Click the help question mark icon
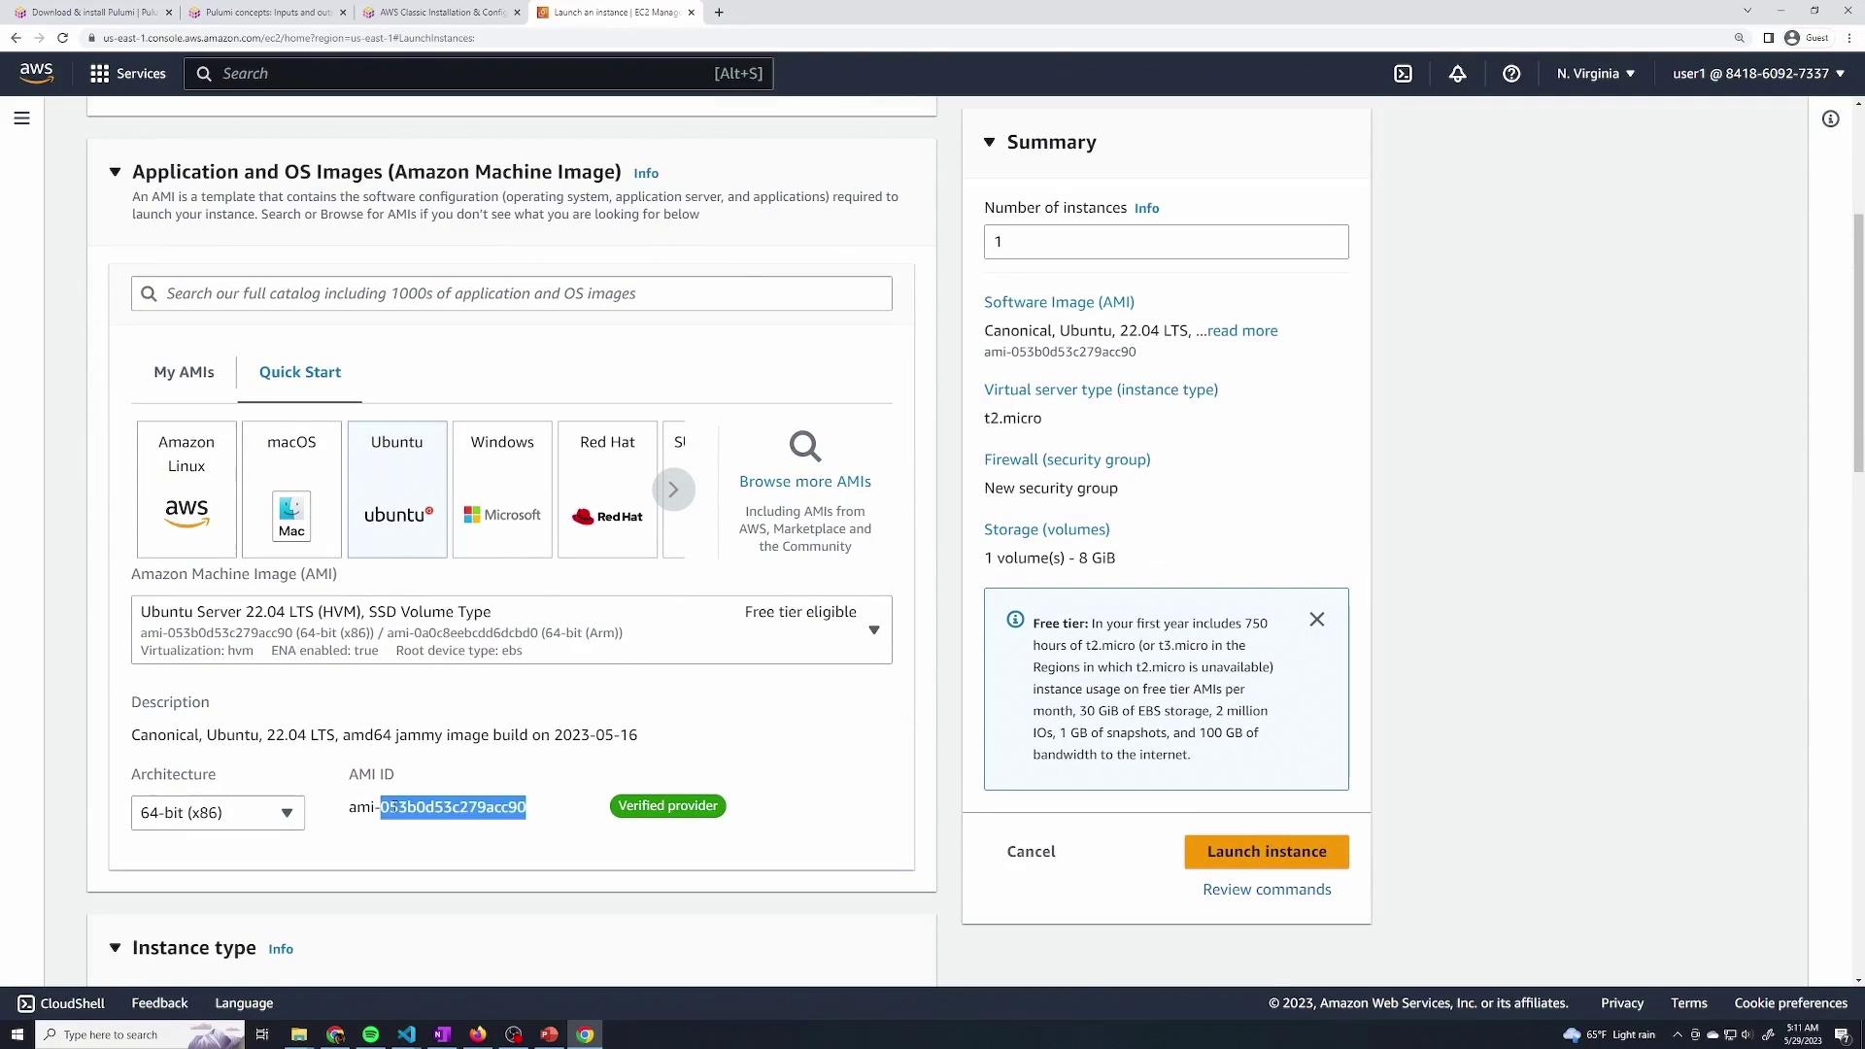This screenshot has width=1865, height=1049. click(1511, 74)
